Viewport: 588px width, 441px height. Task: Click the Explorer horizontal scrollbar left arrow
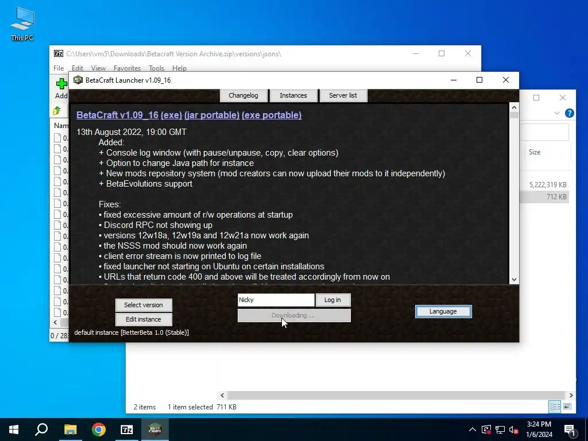point(222,395)
